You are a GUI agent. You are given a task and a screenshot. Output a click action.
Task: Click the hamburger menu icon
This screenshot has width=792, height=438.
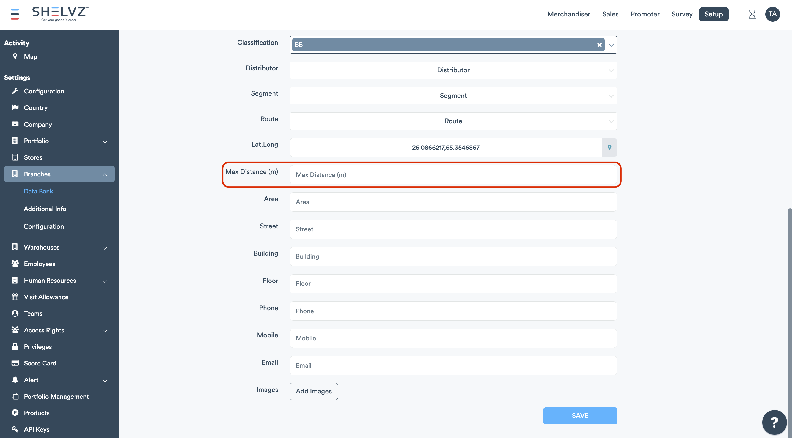click(x=15, y=14)
